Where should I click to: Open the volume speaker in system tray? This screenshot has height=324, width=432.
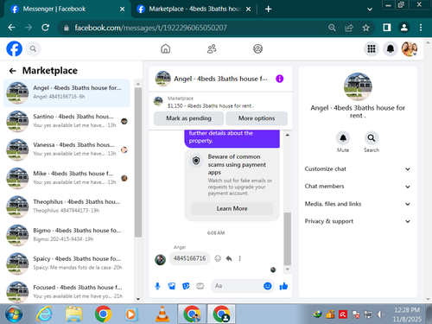[x=380, y=314]
